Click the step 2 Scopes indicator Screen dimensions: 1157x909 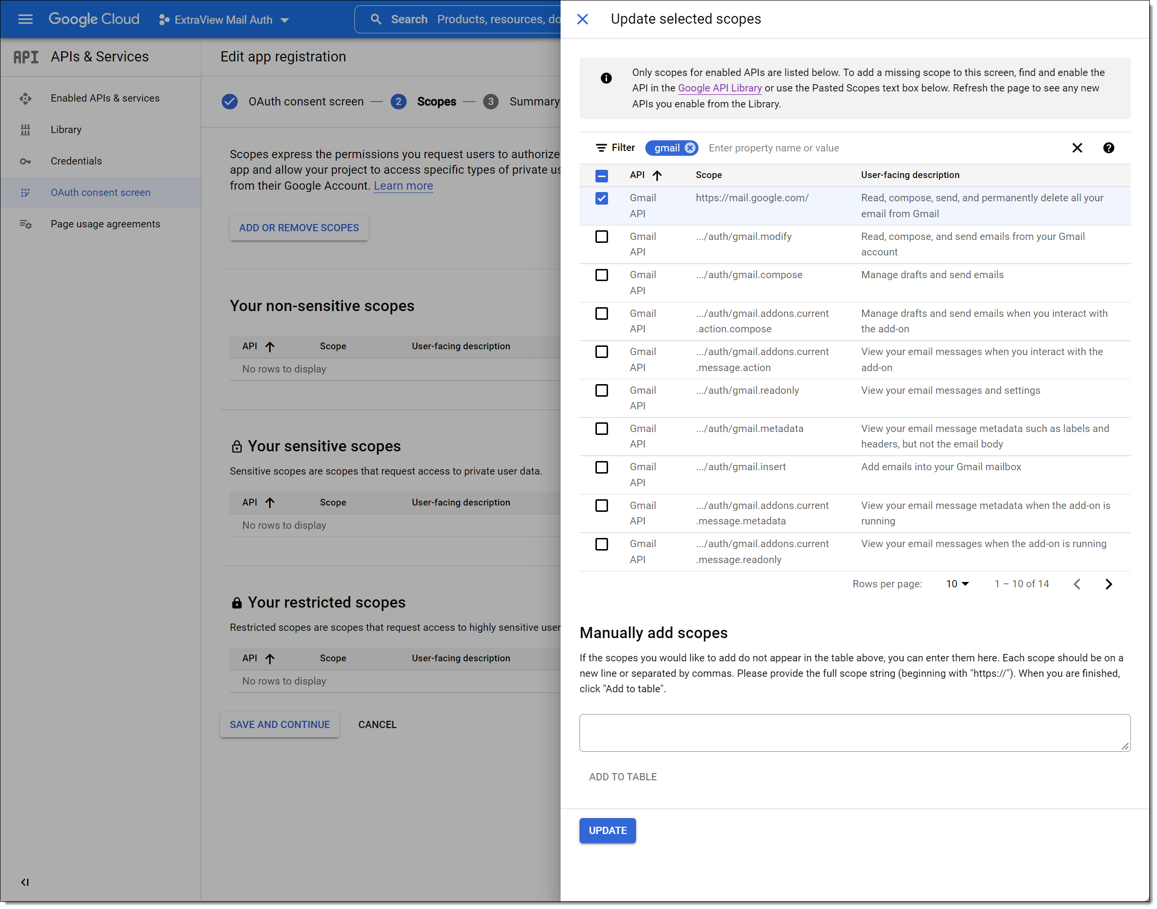(398, 101)
